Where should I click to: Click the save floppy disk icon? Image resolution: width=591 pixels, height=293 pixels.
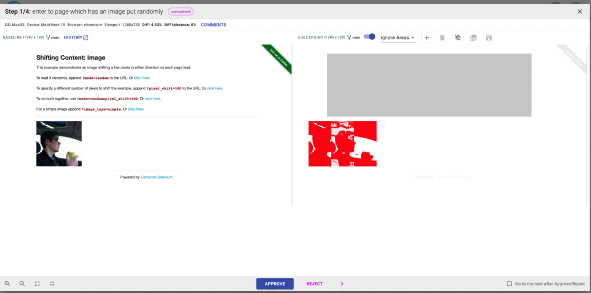(489, 38)
